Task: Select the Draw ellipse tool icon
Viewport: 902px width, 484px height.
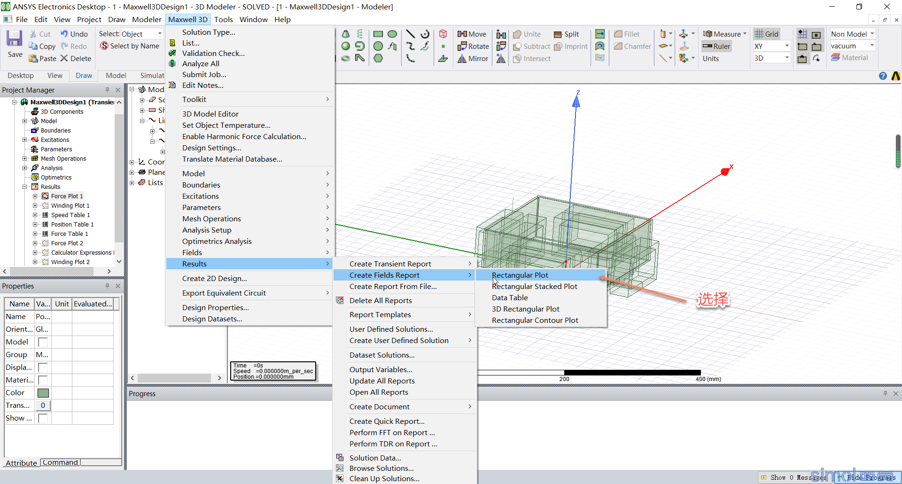Action: pos(392,34)
